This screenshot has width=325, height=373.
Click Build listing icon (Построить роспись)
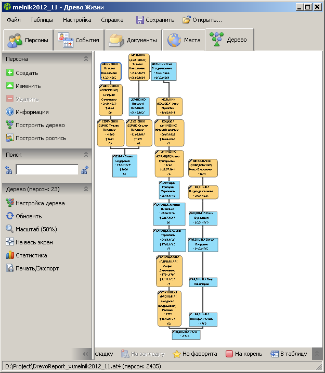pos(9,139)
